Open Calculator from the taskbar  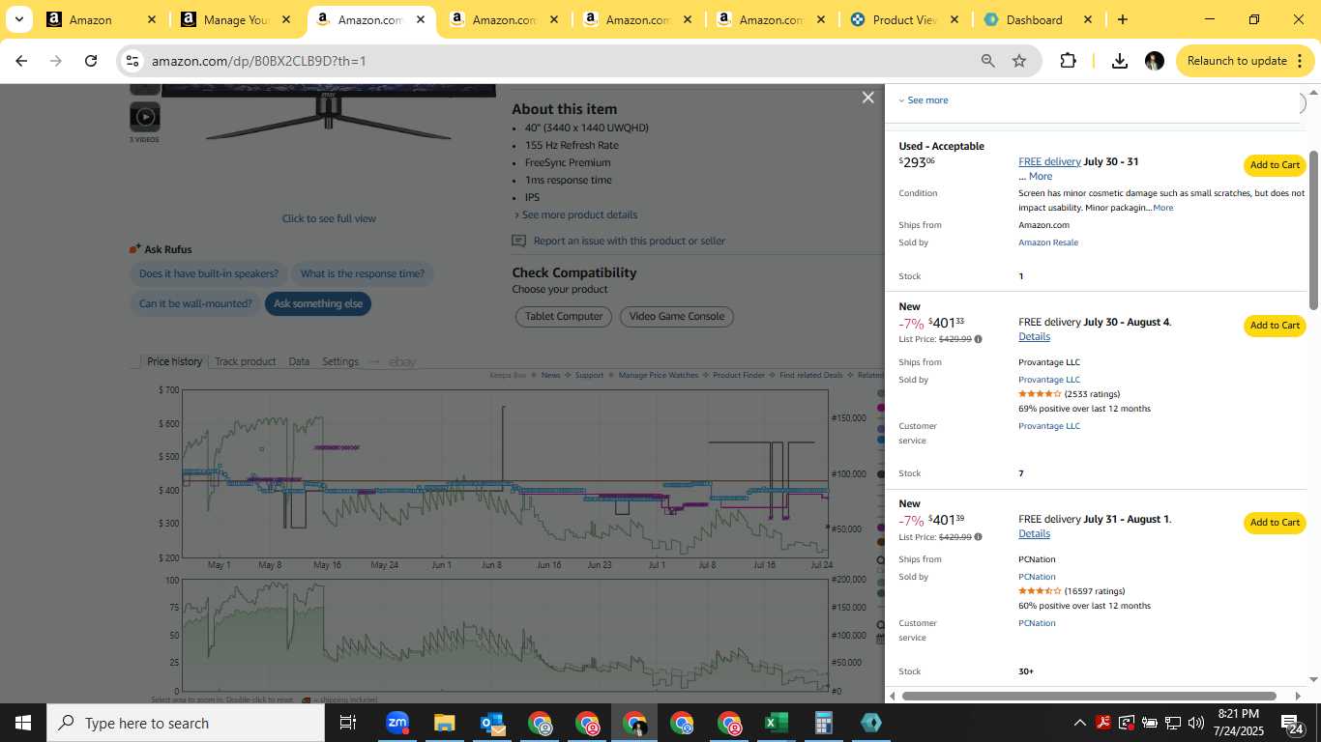(823, 723)
